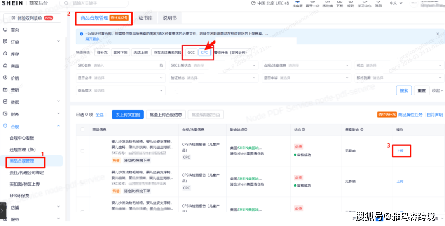
Task: Open 消息 messages in the top bar
Action: [378, 4]
